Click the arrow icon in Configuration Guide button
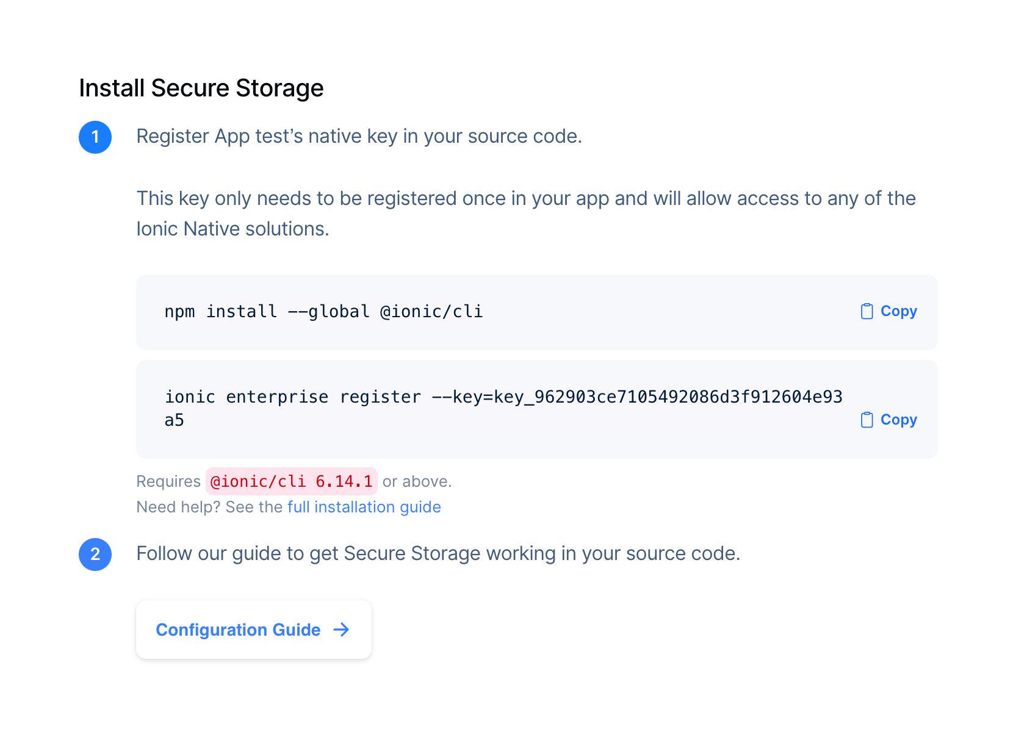Viewport: 1016px width, 743px height. coord(342,630)
